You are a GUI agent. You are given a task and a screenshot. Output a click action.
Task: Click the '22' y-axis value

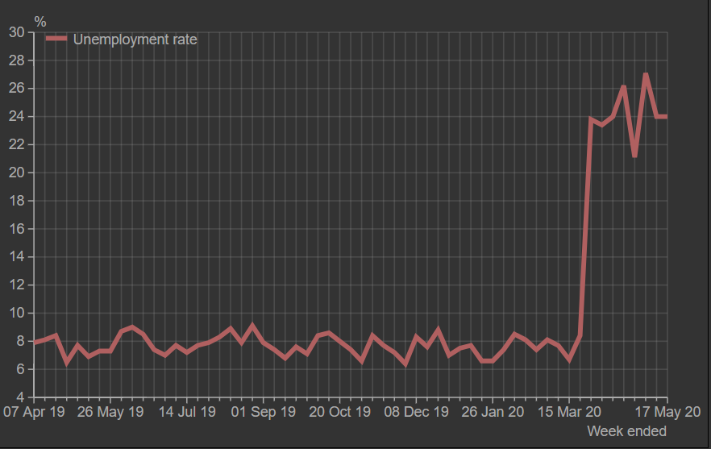point(17,144)
